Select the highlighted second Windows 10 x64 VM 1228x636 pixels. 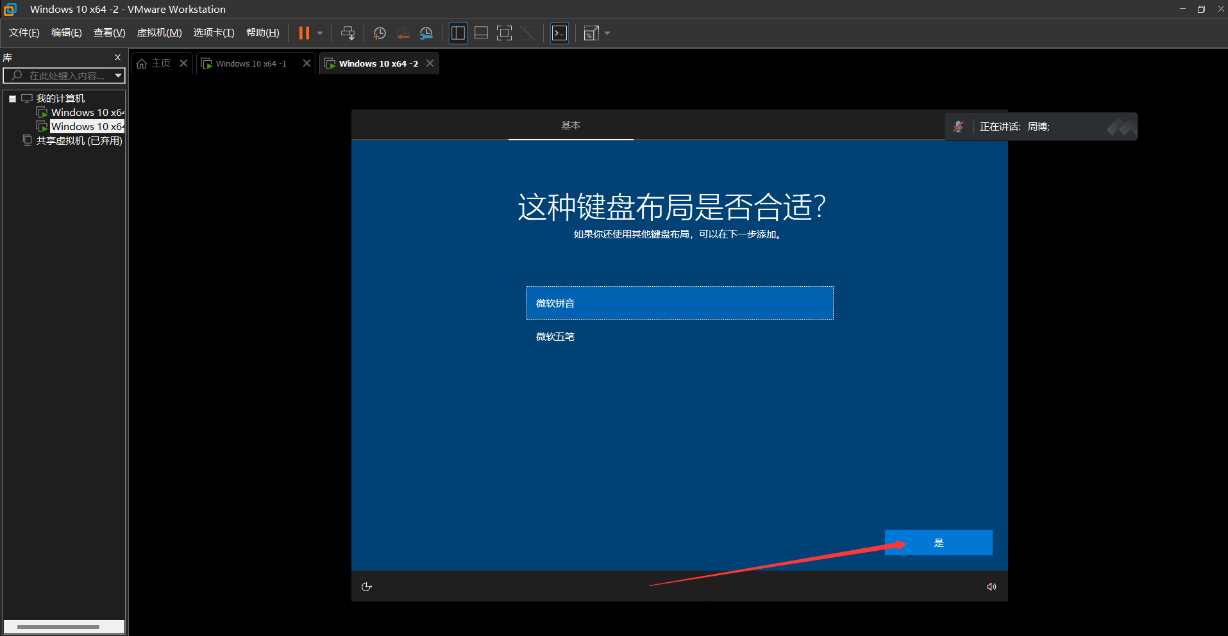click(x=87, y=127)
